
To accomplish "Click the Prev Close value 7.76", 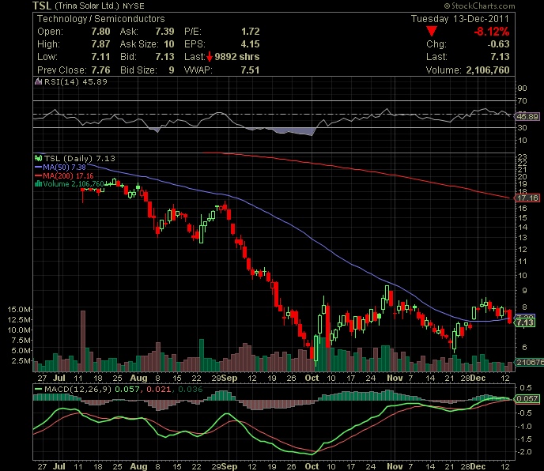I will coord(100,70).
